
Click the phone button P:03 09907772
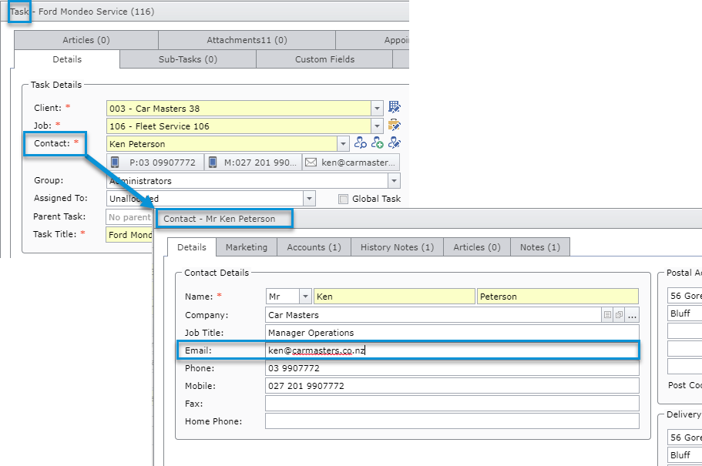click(156, 163)
